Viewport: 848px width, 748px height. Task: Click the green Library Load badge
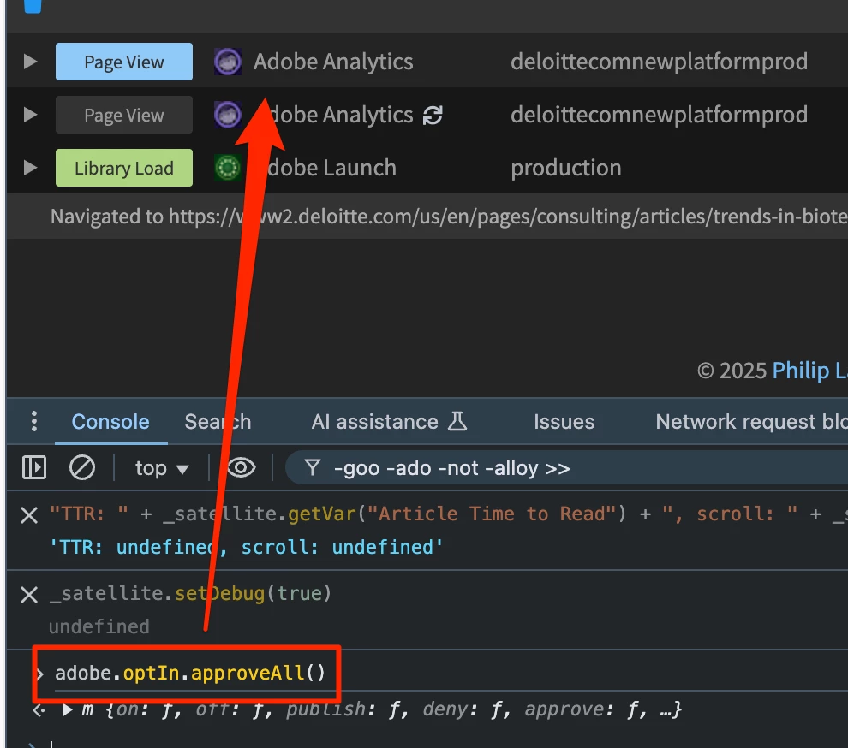(124, 168)
